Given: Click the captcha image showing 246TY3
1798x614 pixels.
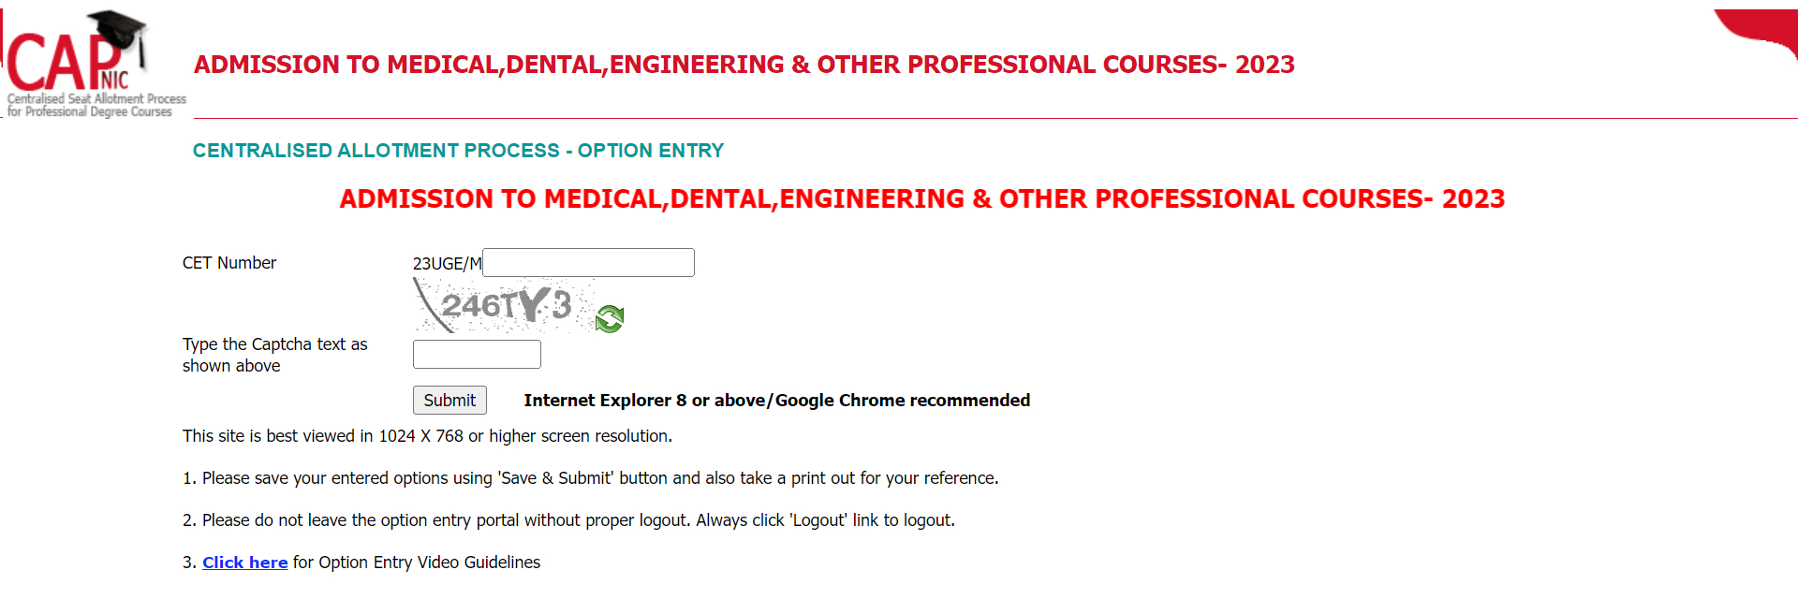Looking at the screenshot, I should click(505, 305).
